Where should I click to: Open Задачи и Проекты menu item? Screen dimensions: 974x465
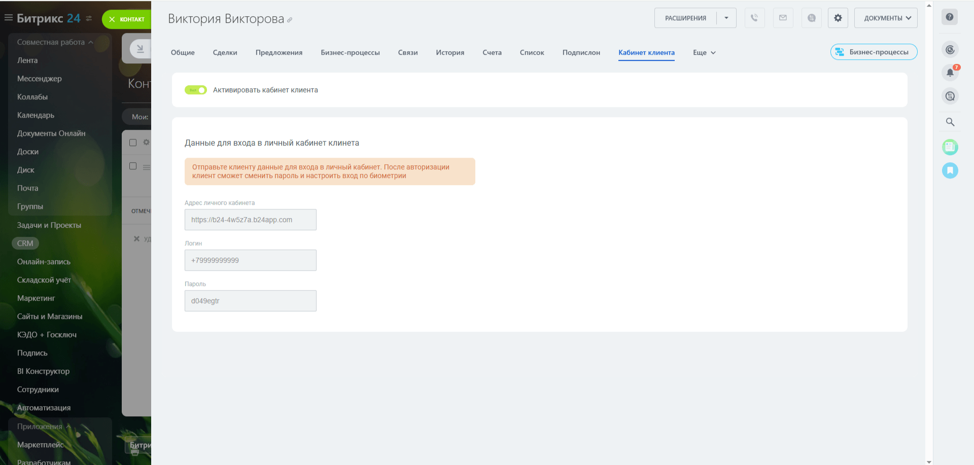[49, 225]
